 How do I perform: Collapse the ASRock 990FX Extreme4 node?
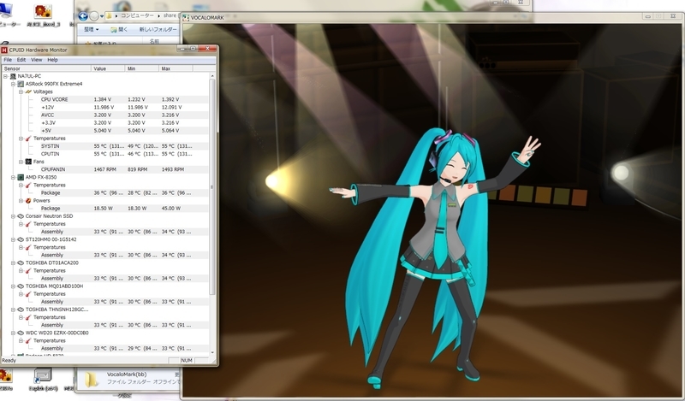pos(13,84)
